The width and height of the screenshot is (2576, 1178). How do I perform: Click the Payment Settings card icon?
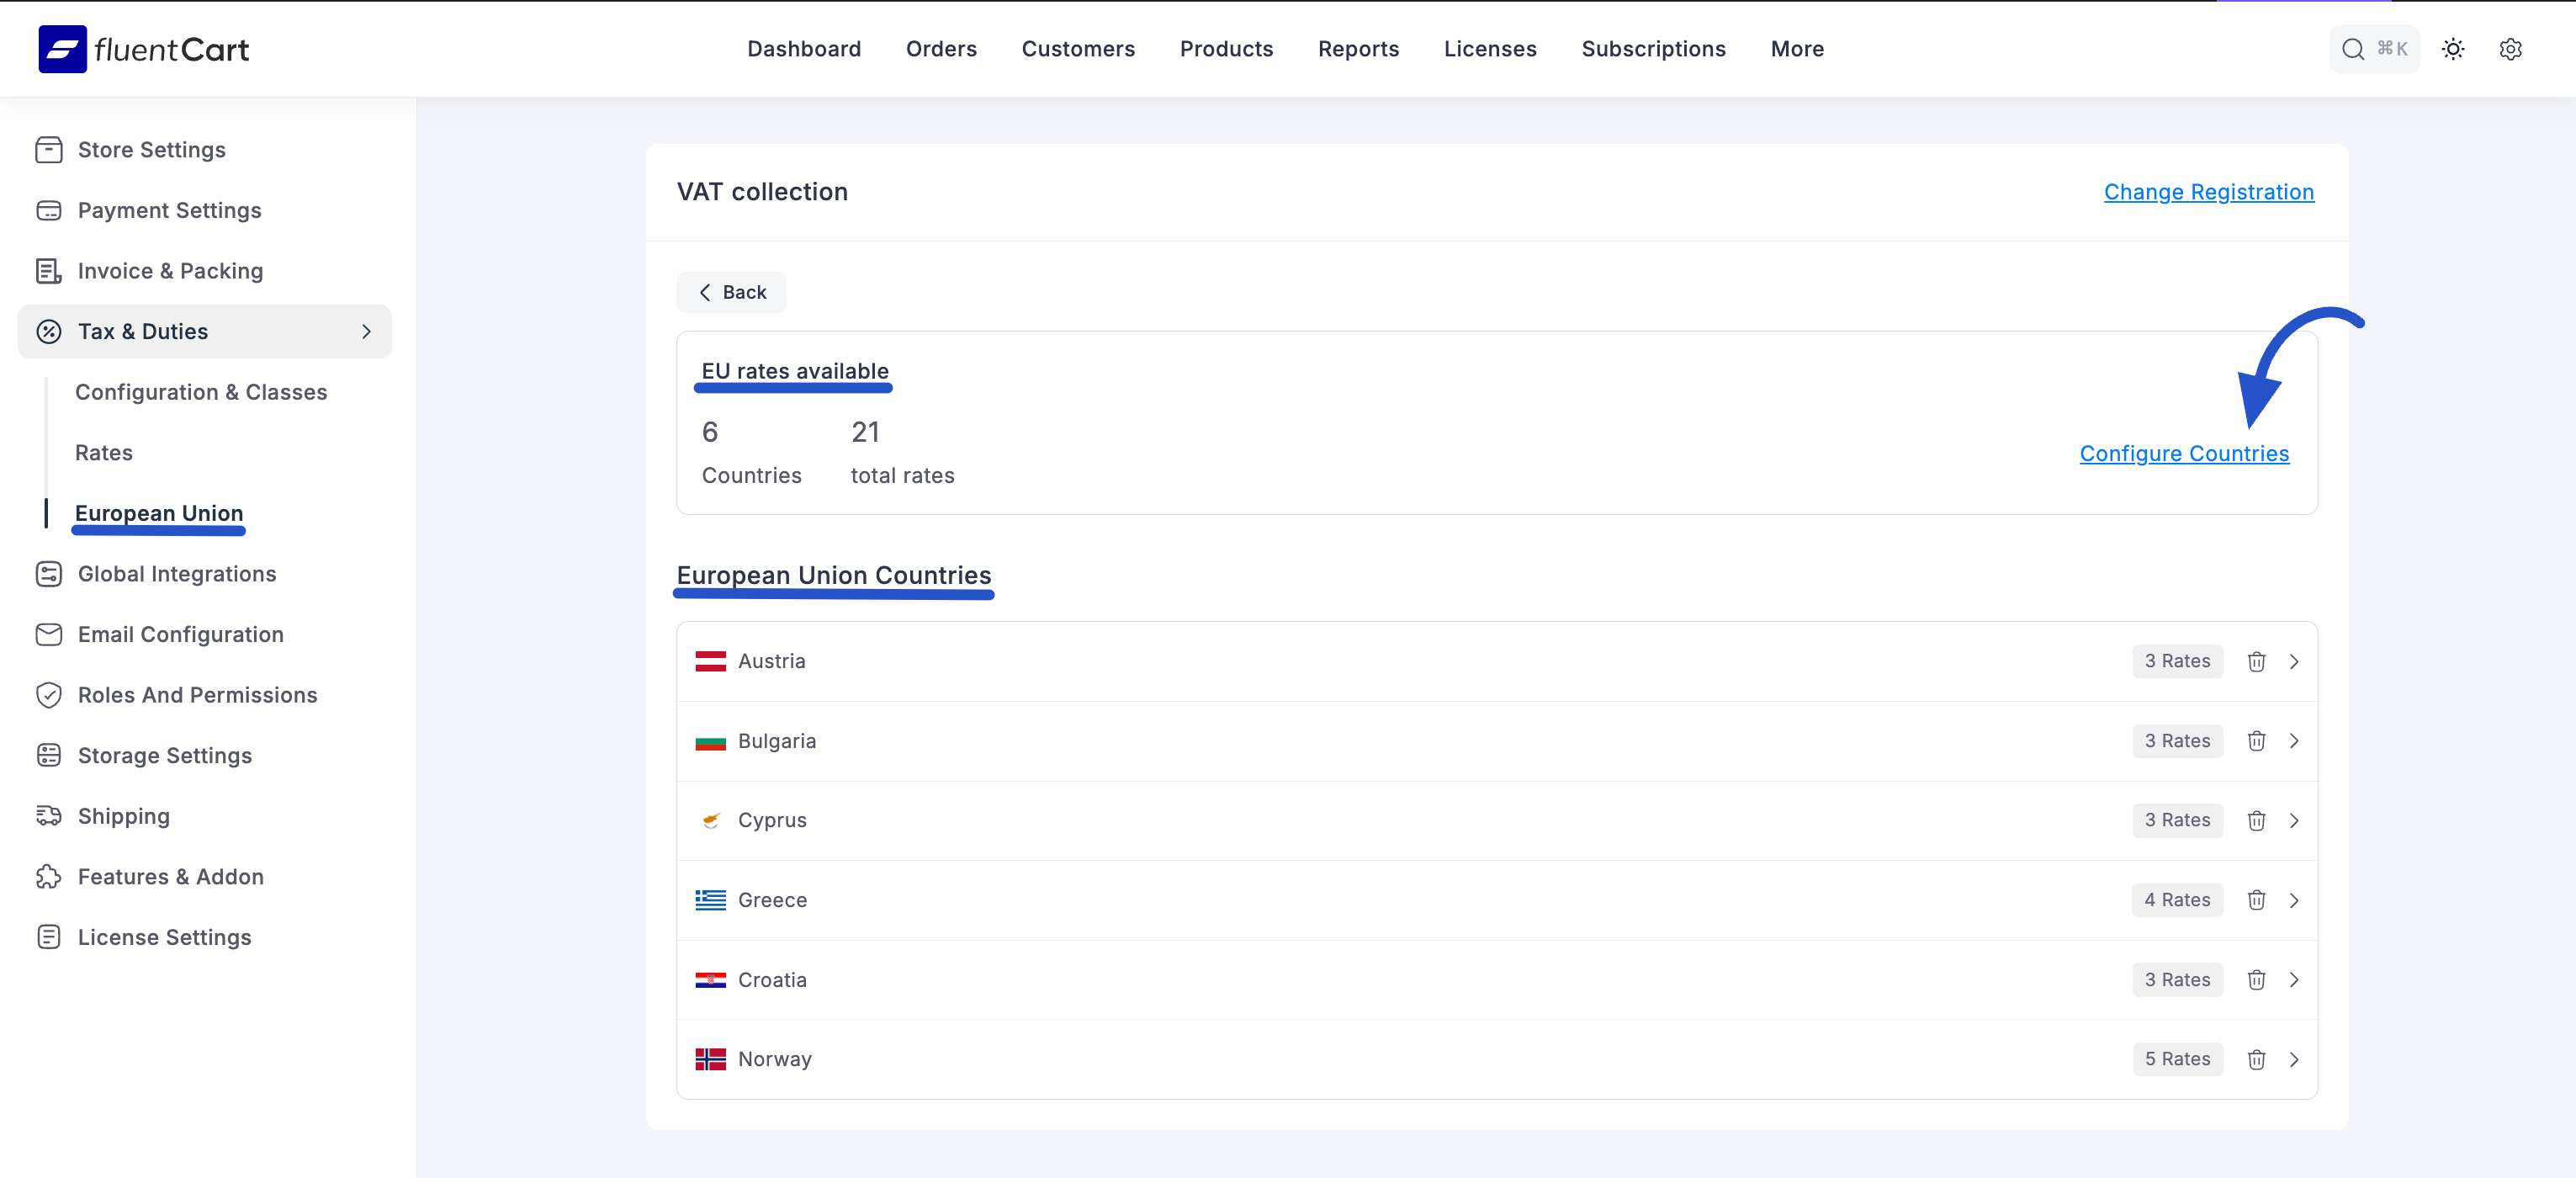click(x=50, y=210)
